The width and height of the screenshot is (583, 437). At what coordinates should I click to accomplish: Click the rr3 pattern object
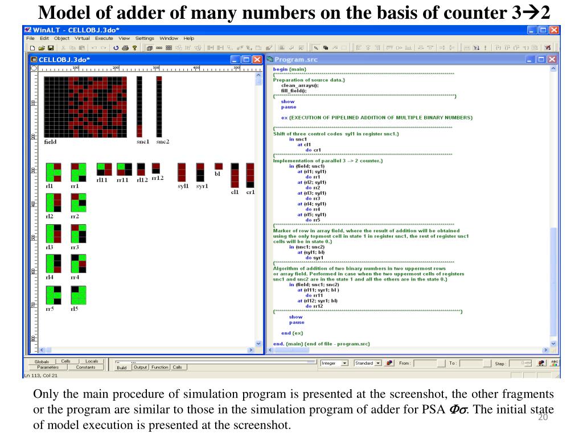(x=79, y=233)
